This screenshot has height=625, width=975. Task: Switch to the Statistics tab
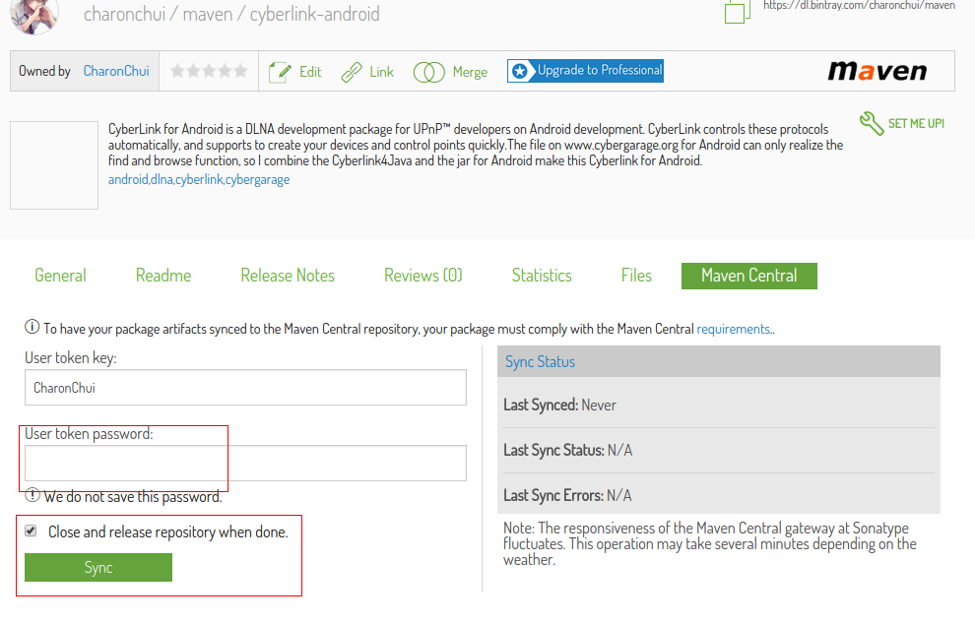(542, 276)
